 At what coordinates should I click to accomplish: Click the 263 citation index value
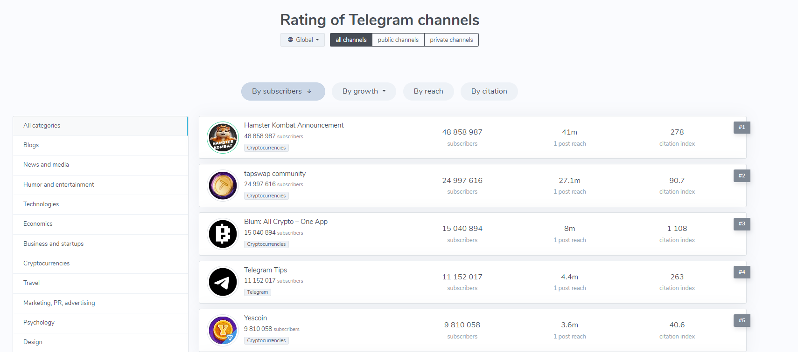[x=677, y=277]
